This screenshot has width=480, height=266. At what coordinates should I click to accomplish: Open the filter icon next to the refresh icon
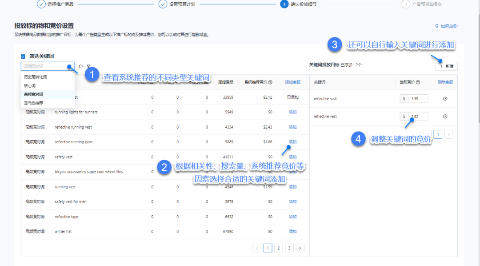click(88, 66)
